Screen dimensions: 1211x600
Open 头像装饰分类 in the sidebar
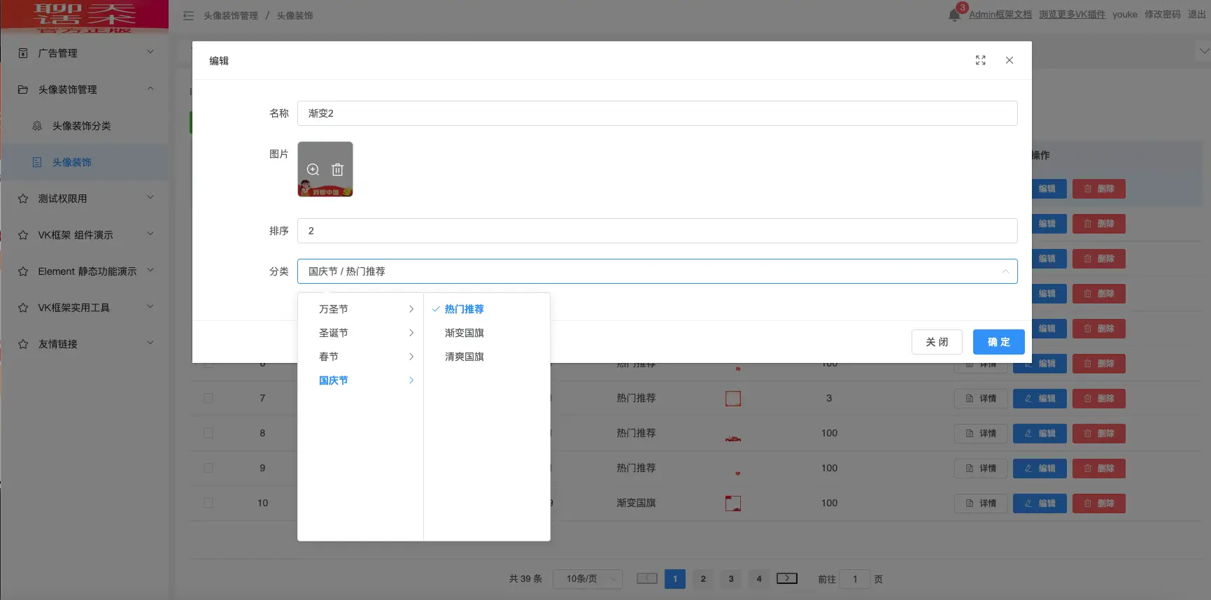point(81,126)
